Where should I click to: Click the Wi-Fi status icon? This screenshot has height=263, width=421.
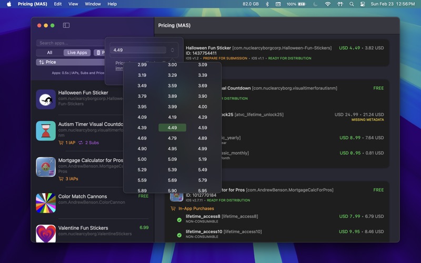(x=327, y=4)
